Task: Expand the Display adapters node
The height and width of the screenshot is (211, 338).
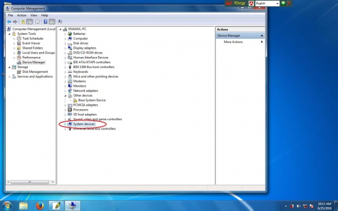Action: [x=65, y=48]
